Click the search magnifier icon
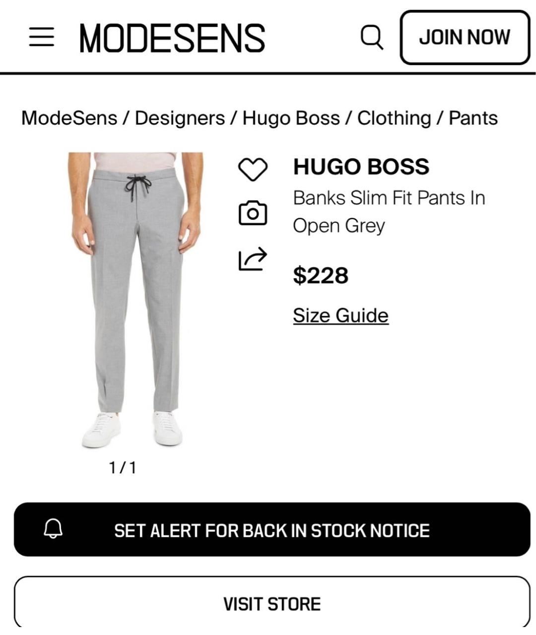This screenshot has width=536, height=635. pos(372,37)
